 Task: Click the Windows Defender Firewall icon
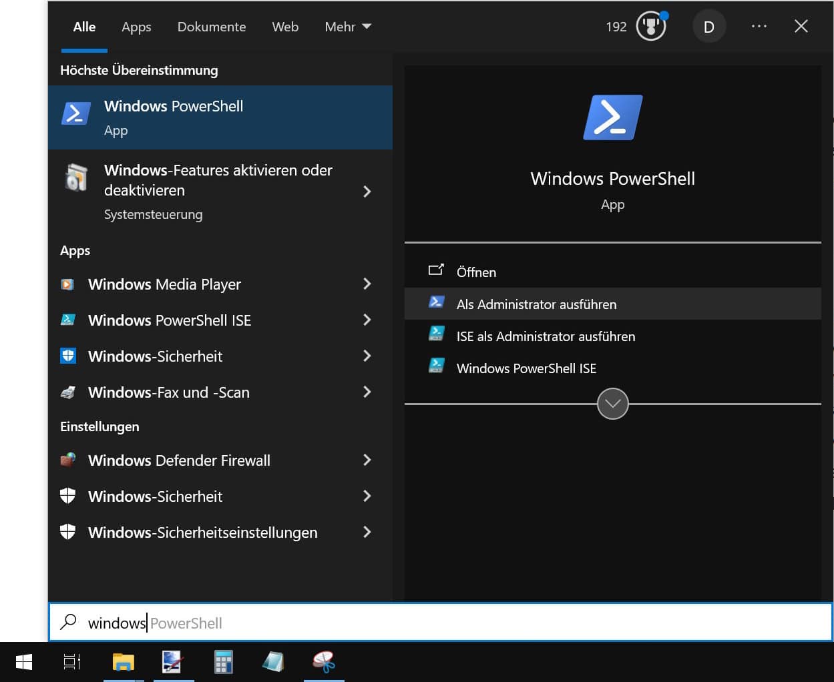coord(67,460)
